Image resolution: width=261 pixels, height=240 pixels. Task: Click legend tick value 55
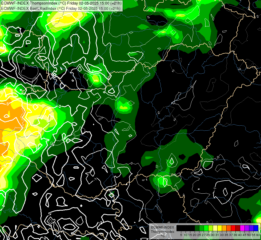pos(254,235)
